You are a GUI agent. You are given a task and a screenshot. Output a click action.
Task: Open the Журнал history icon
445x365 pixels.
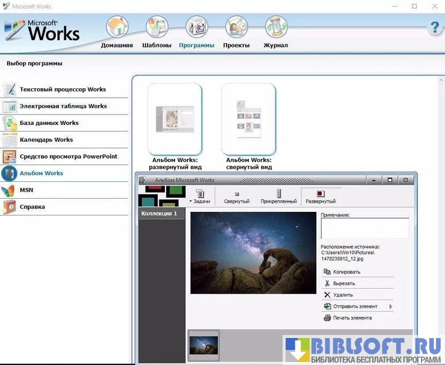[x=275, y=28]
